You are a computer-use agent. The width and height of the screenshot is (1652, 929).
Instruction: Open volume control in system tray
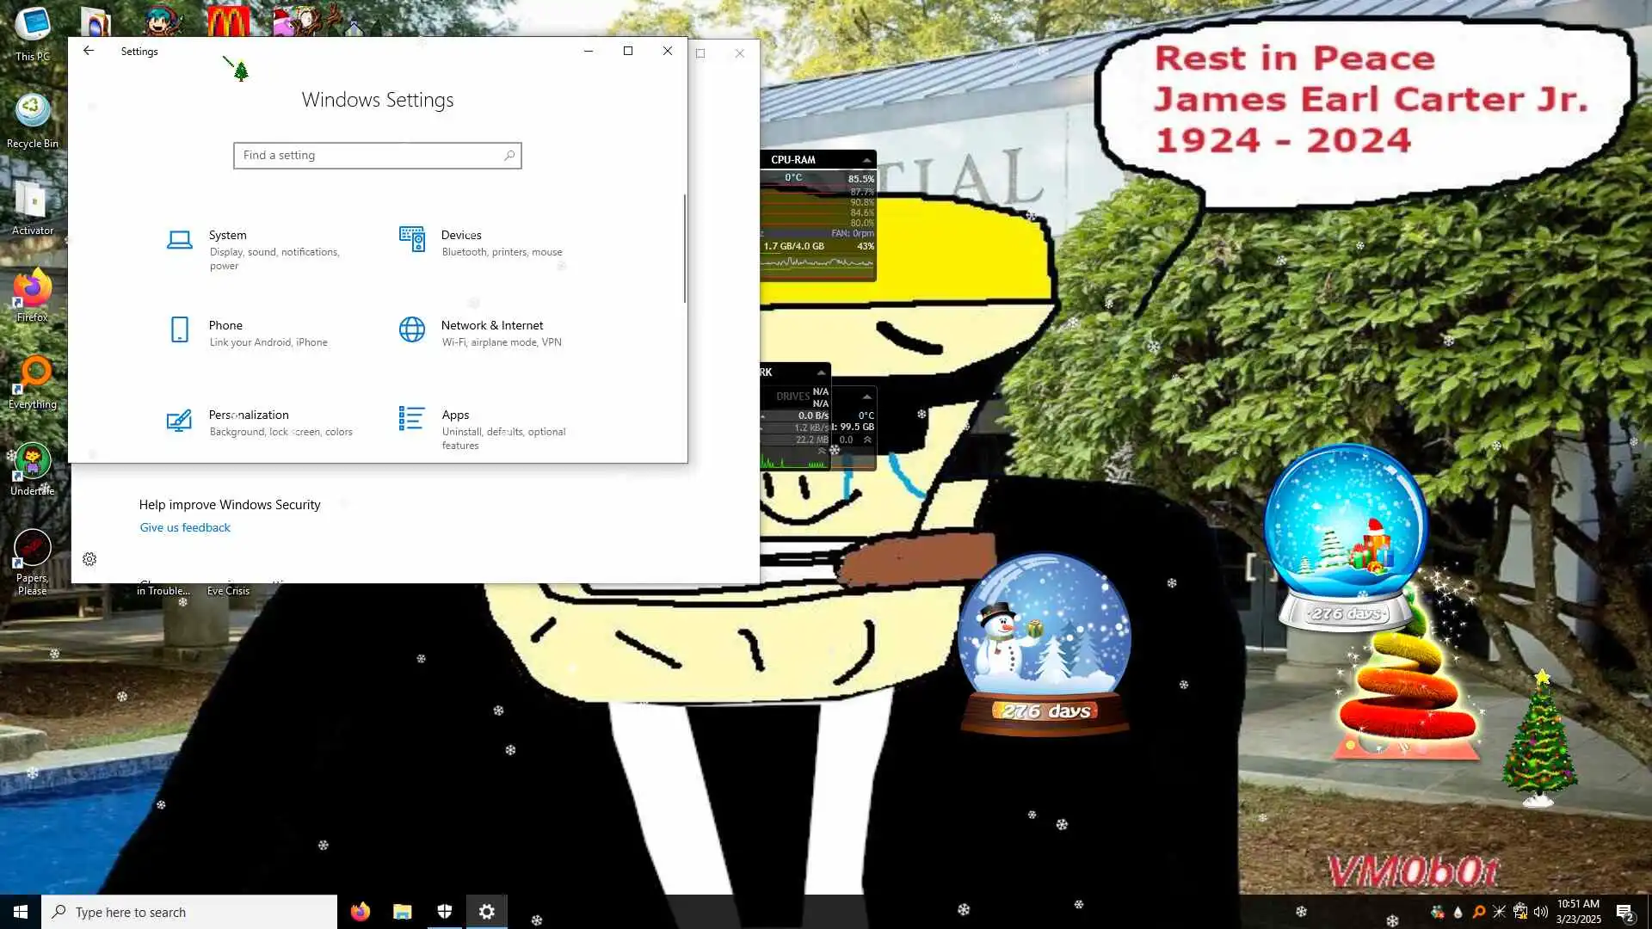coord(1541,912)
